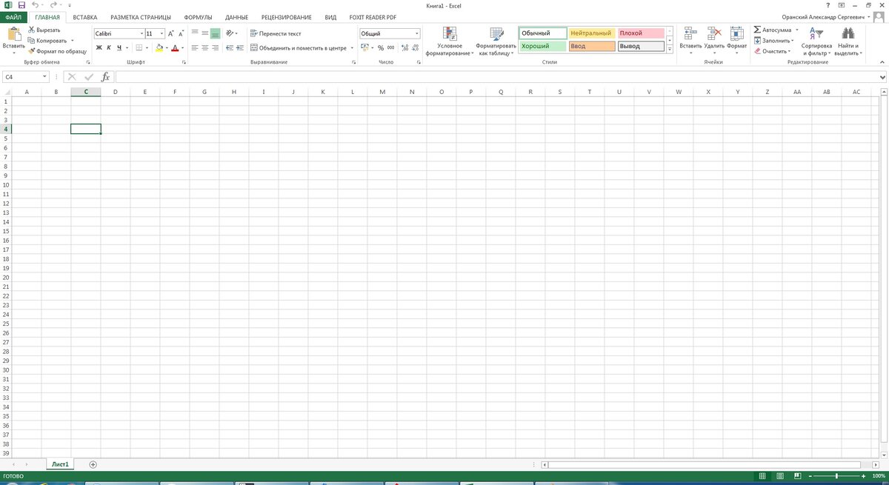Undo the last action
889x485 pixels.
36,4
